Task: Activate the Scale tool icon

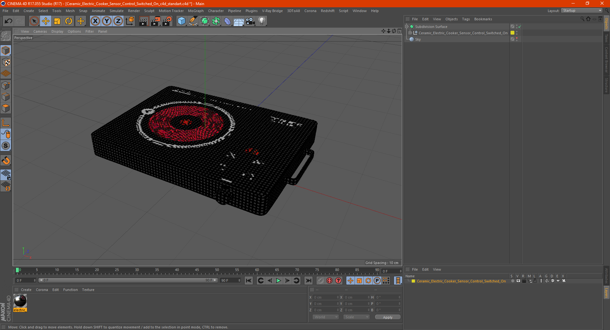Action: [x=57, y=21]
